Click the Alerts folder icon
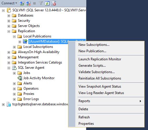Image resolution: width=148 pixels, height=130 pixels. point(20,83)
